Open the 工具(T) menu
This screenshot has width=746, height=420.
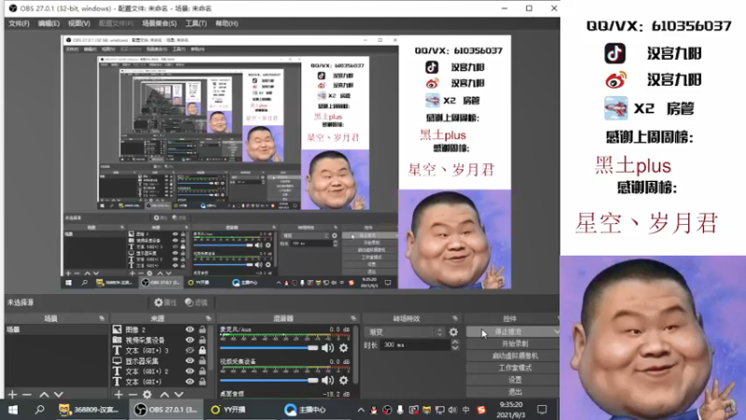point(196,23)
